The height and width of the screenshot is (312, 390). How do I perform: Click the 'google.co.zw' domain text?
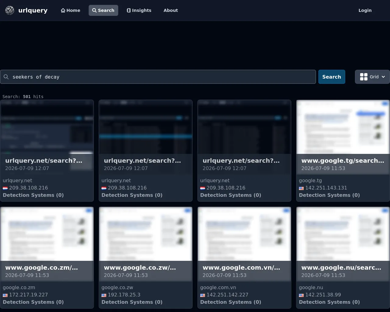(117, 288)
